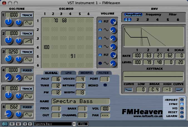Select the Amplitude envelope tab

coord(133,14)
